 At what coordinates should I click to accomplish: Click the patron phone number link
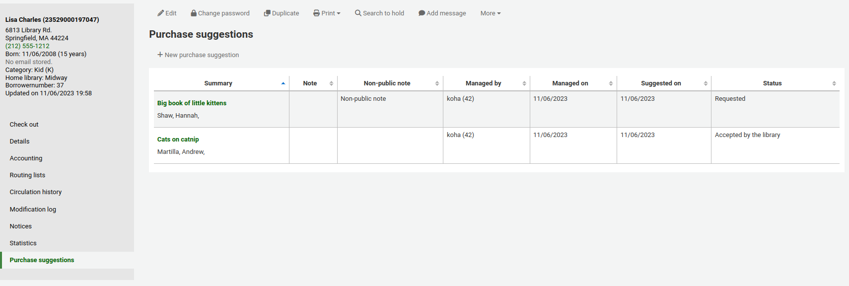click(27, 46)
